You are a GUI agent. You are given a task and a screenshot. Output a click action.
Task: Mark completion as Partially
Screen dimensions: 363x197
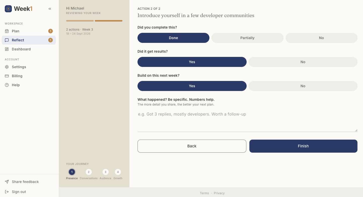pos(247,38)
